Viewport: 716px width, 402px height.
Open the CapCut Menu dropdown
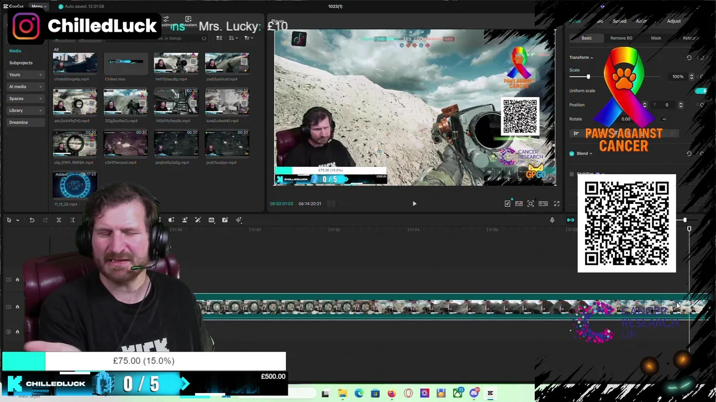[x=38, y=6]
